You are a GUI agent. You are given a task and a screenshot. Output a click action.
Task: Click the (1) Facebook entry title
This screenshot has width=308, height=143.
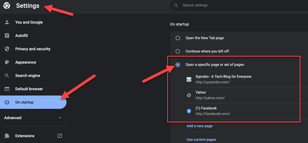tap(206, 108)
